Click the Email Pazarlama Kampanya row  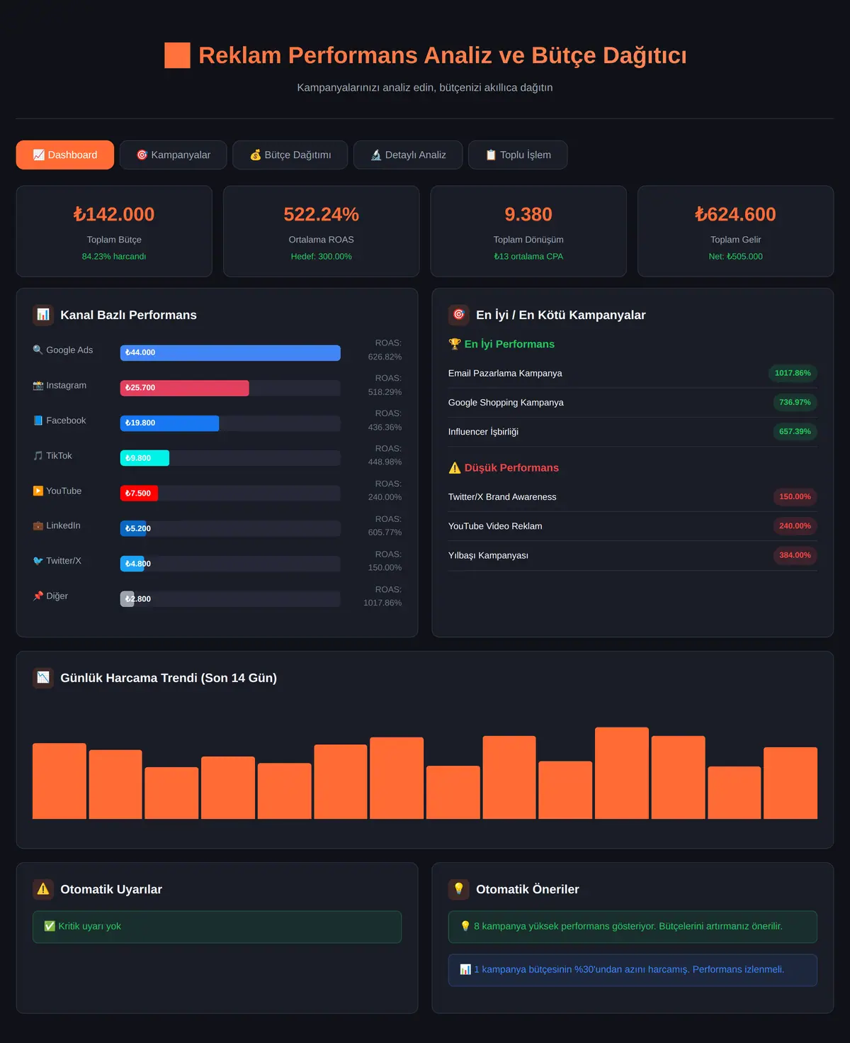point(633,373)
